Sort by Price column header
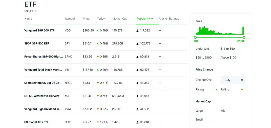The width and height of the screenshot is (271, 128). pos(86,19)
